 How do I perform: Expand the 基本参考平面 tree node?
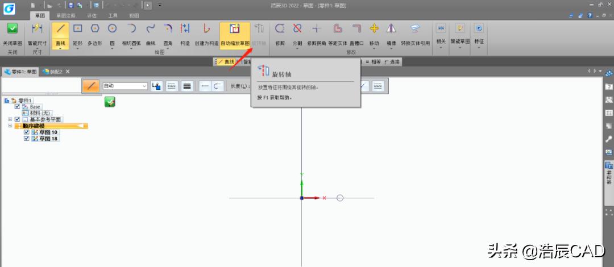click(x=10, y=119)
